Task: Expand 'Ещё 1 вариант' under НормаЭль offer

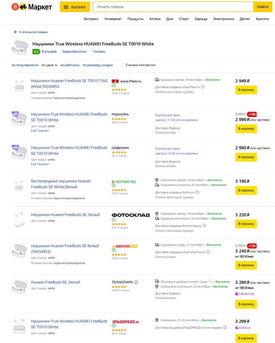Action: [40, 131]
